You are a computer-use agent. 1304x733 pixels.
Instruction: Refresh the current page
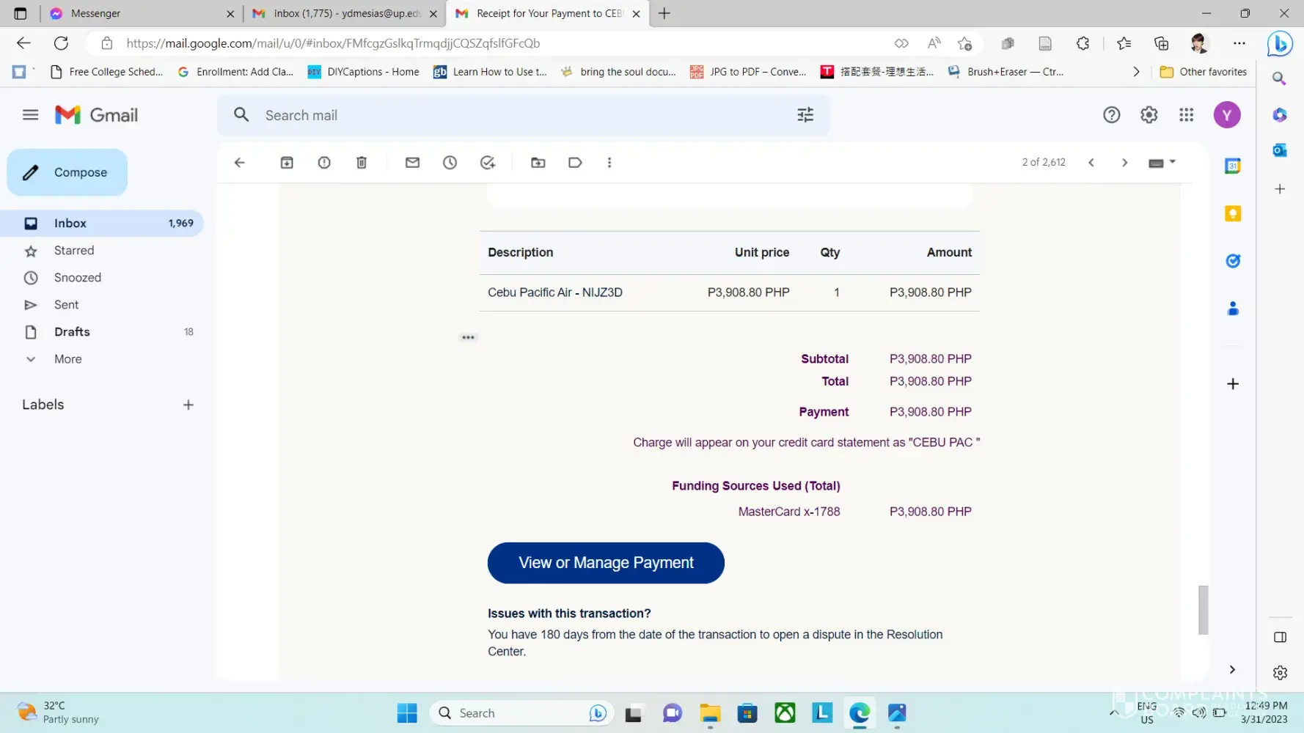(x=61, y=43)
